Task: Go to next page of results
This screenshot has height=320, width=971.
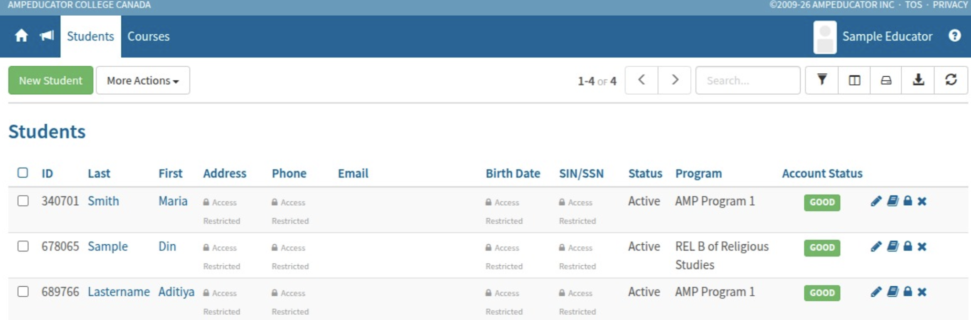Action: pos(675,80)
